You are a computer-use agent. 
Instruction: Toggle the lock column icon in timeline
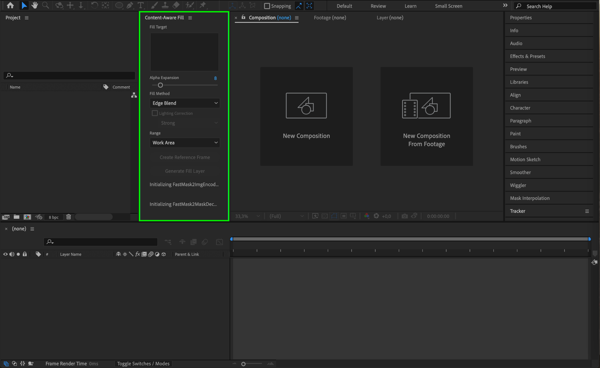pyautogui.click(x=25, y=254)
